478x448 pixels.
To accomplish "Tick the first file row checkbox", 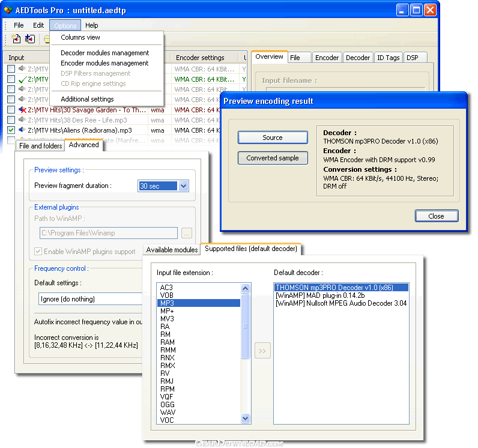I will click(x=11, y=69).
